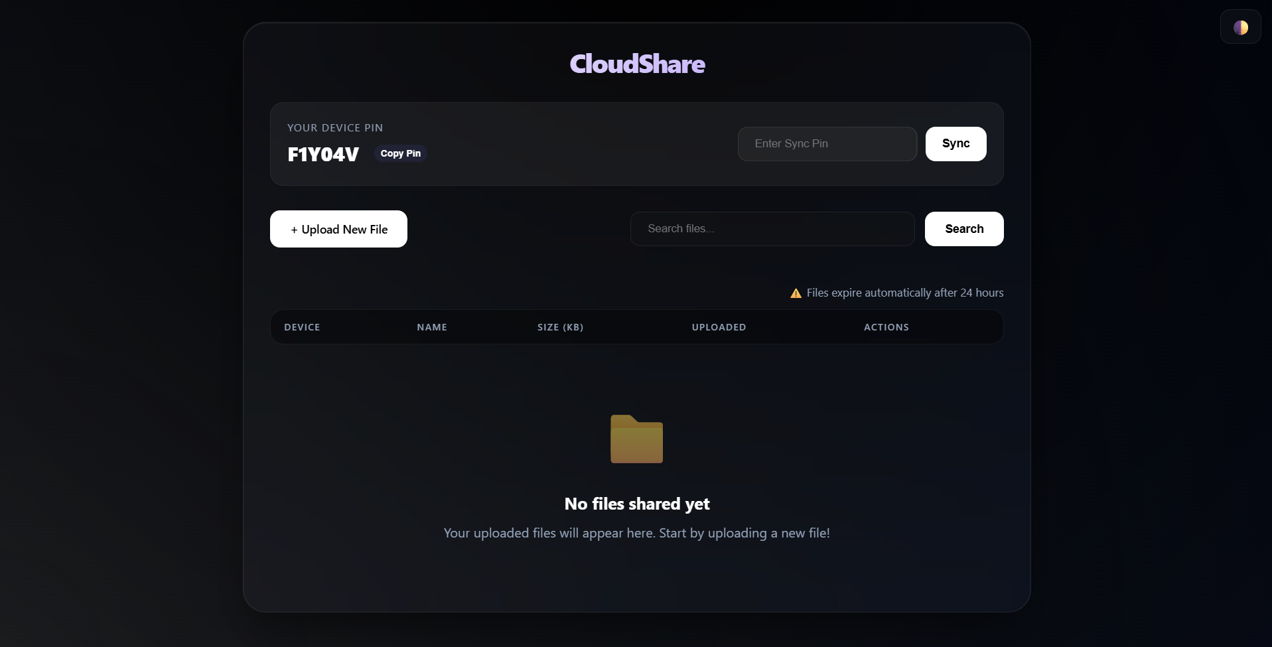The image size is (1272, 647).
Task: Click the YOUR DEVICE PIN label
Action: pos(335,127)
